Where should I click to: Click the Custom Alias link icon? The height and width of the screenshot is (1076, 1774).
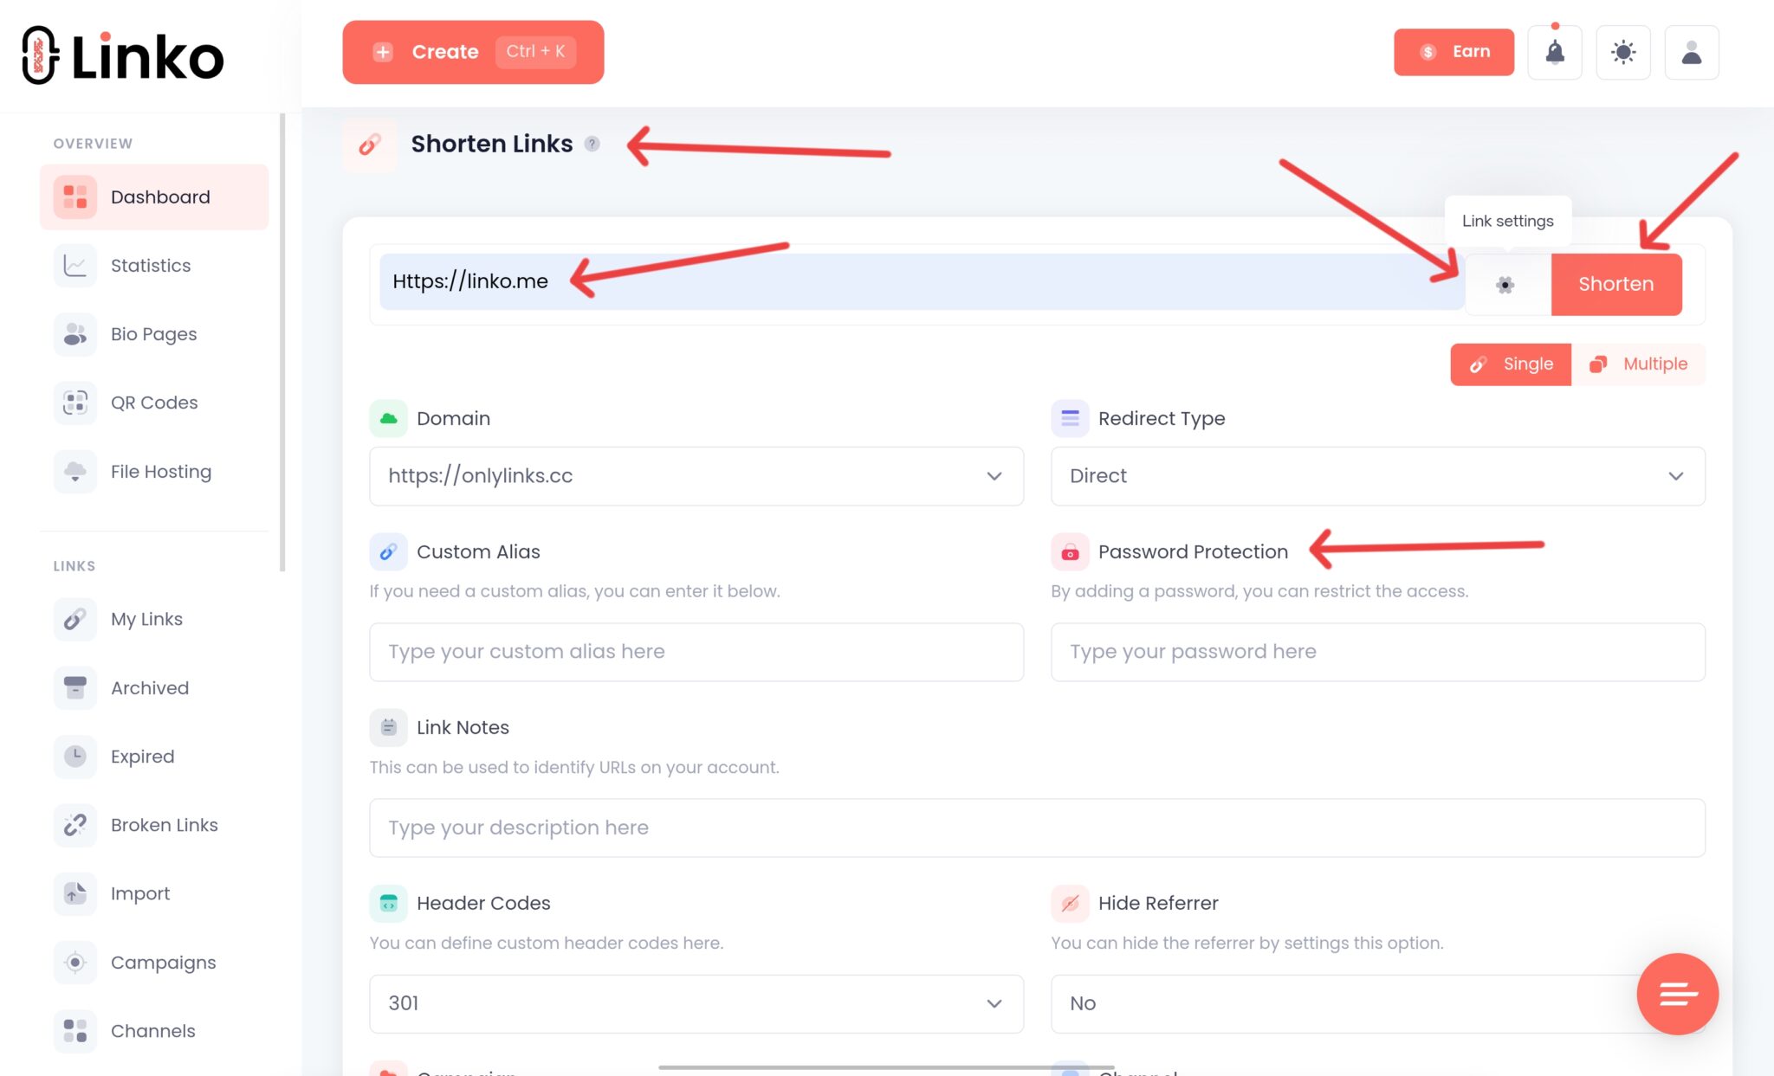[x=388, y=551]
